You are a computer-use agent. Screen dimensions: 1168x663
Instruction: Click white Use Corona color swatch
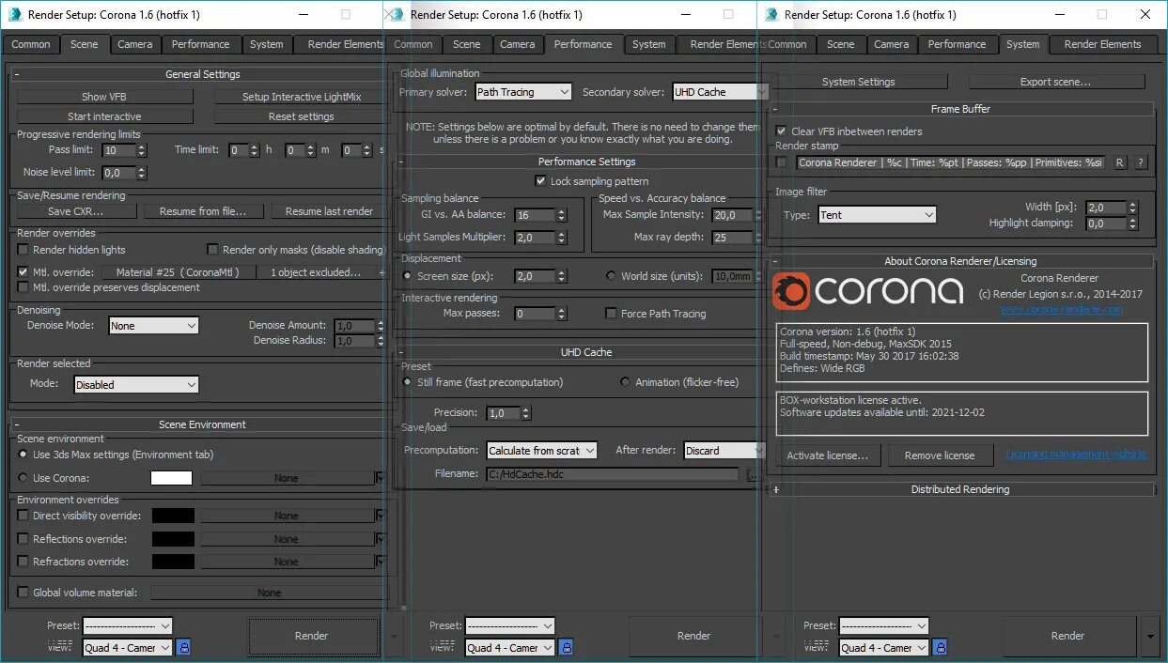(171, 478)
